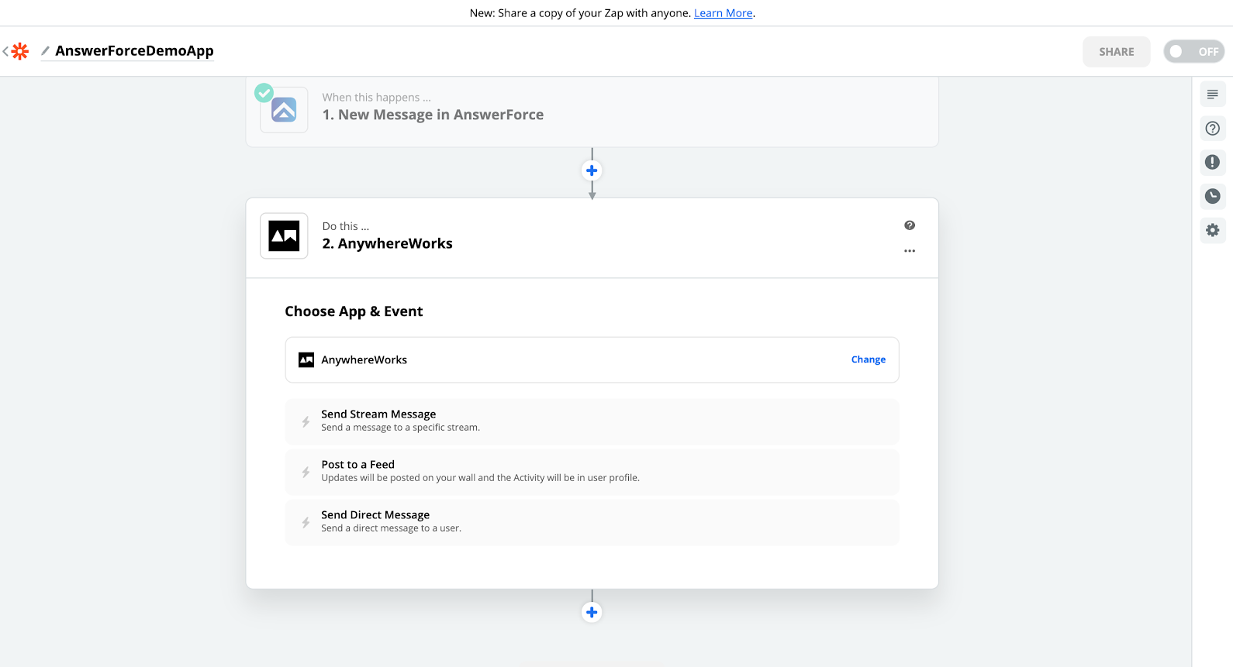Open the three-dot menu for step 2
The image size is (1233, 667).
910,251
